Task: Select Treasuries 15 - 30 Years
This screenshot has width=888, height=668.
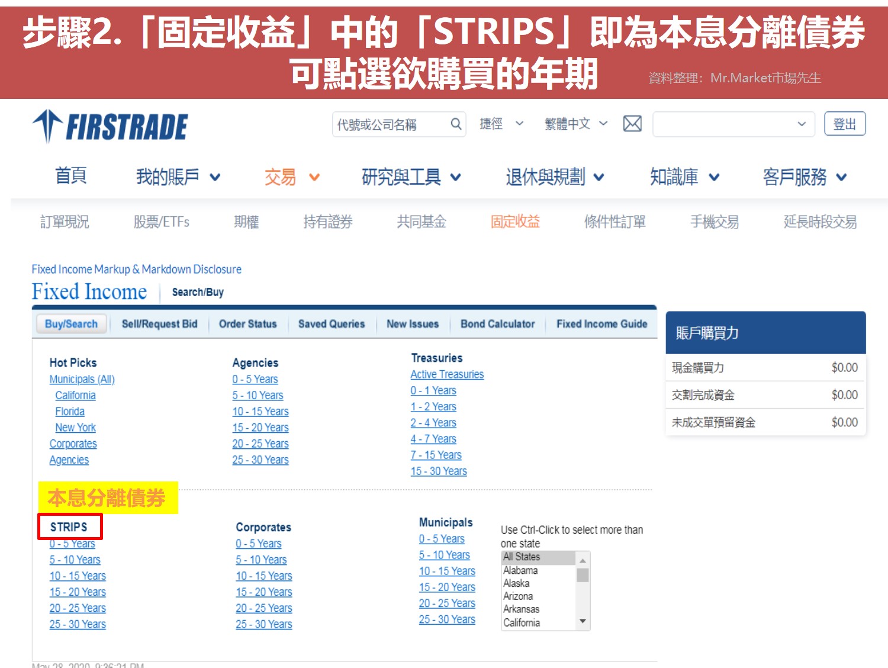Action: 439,471
